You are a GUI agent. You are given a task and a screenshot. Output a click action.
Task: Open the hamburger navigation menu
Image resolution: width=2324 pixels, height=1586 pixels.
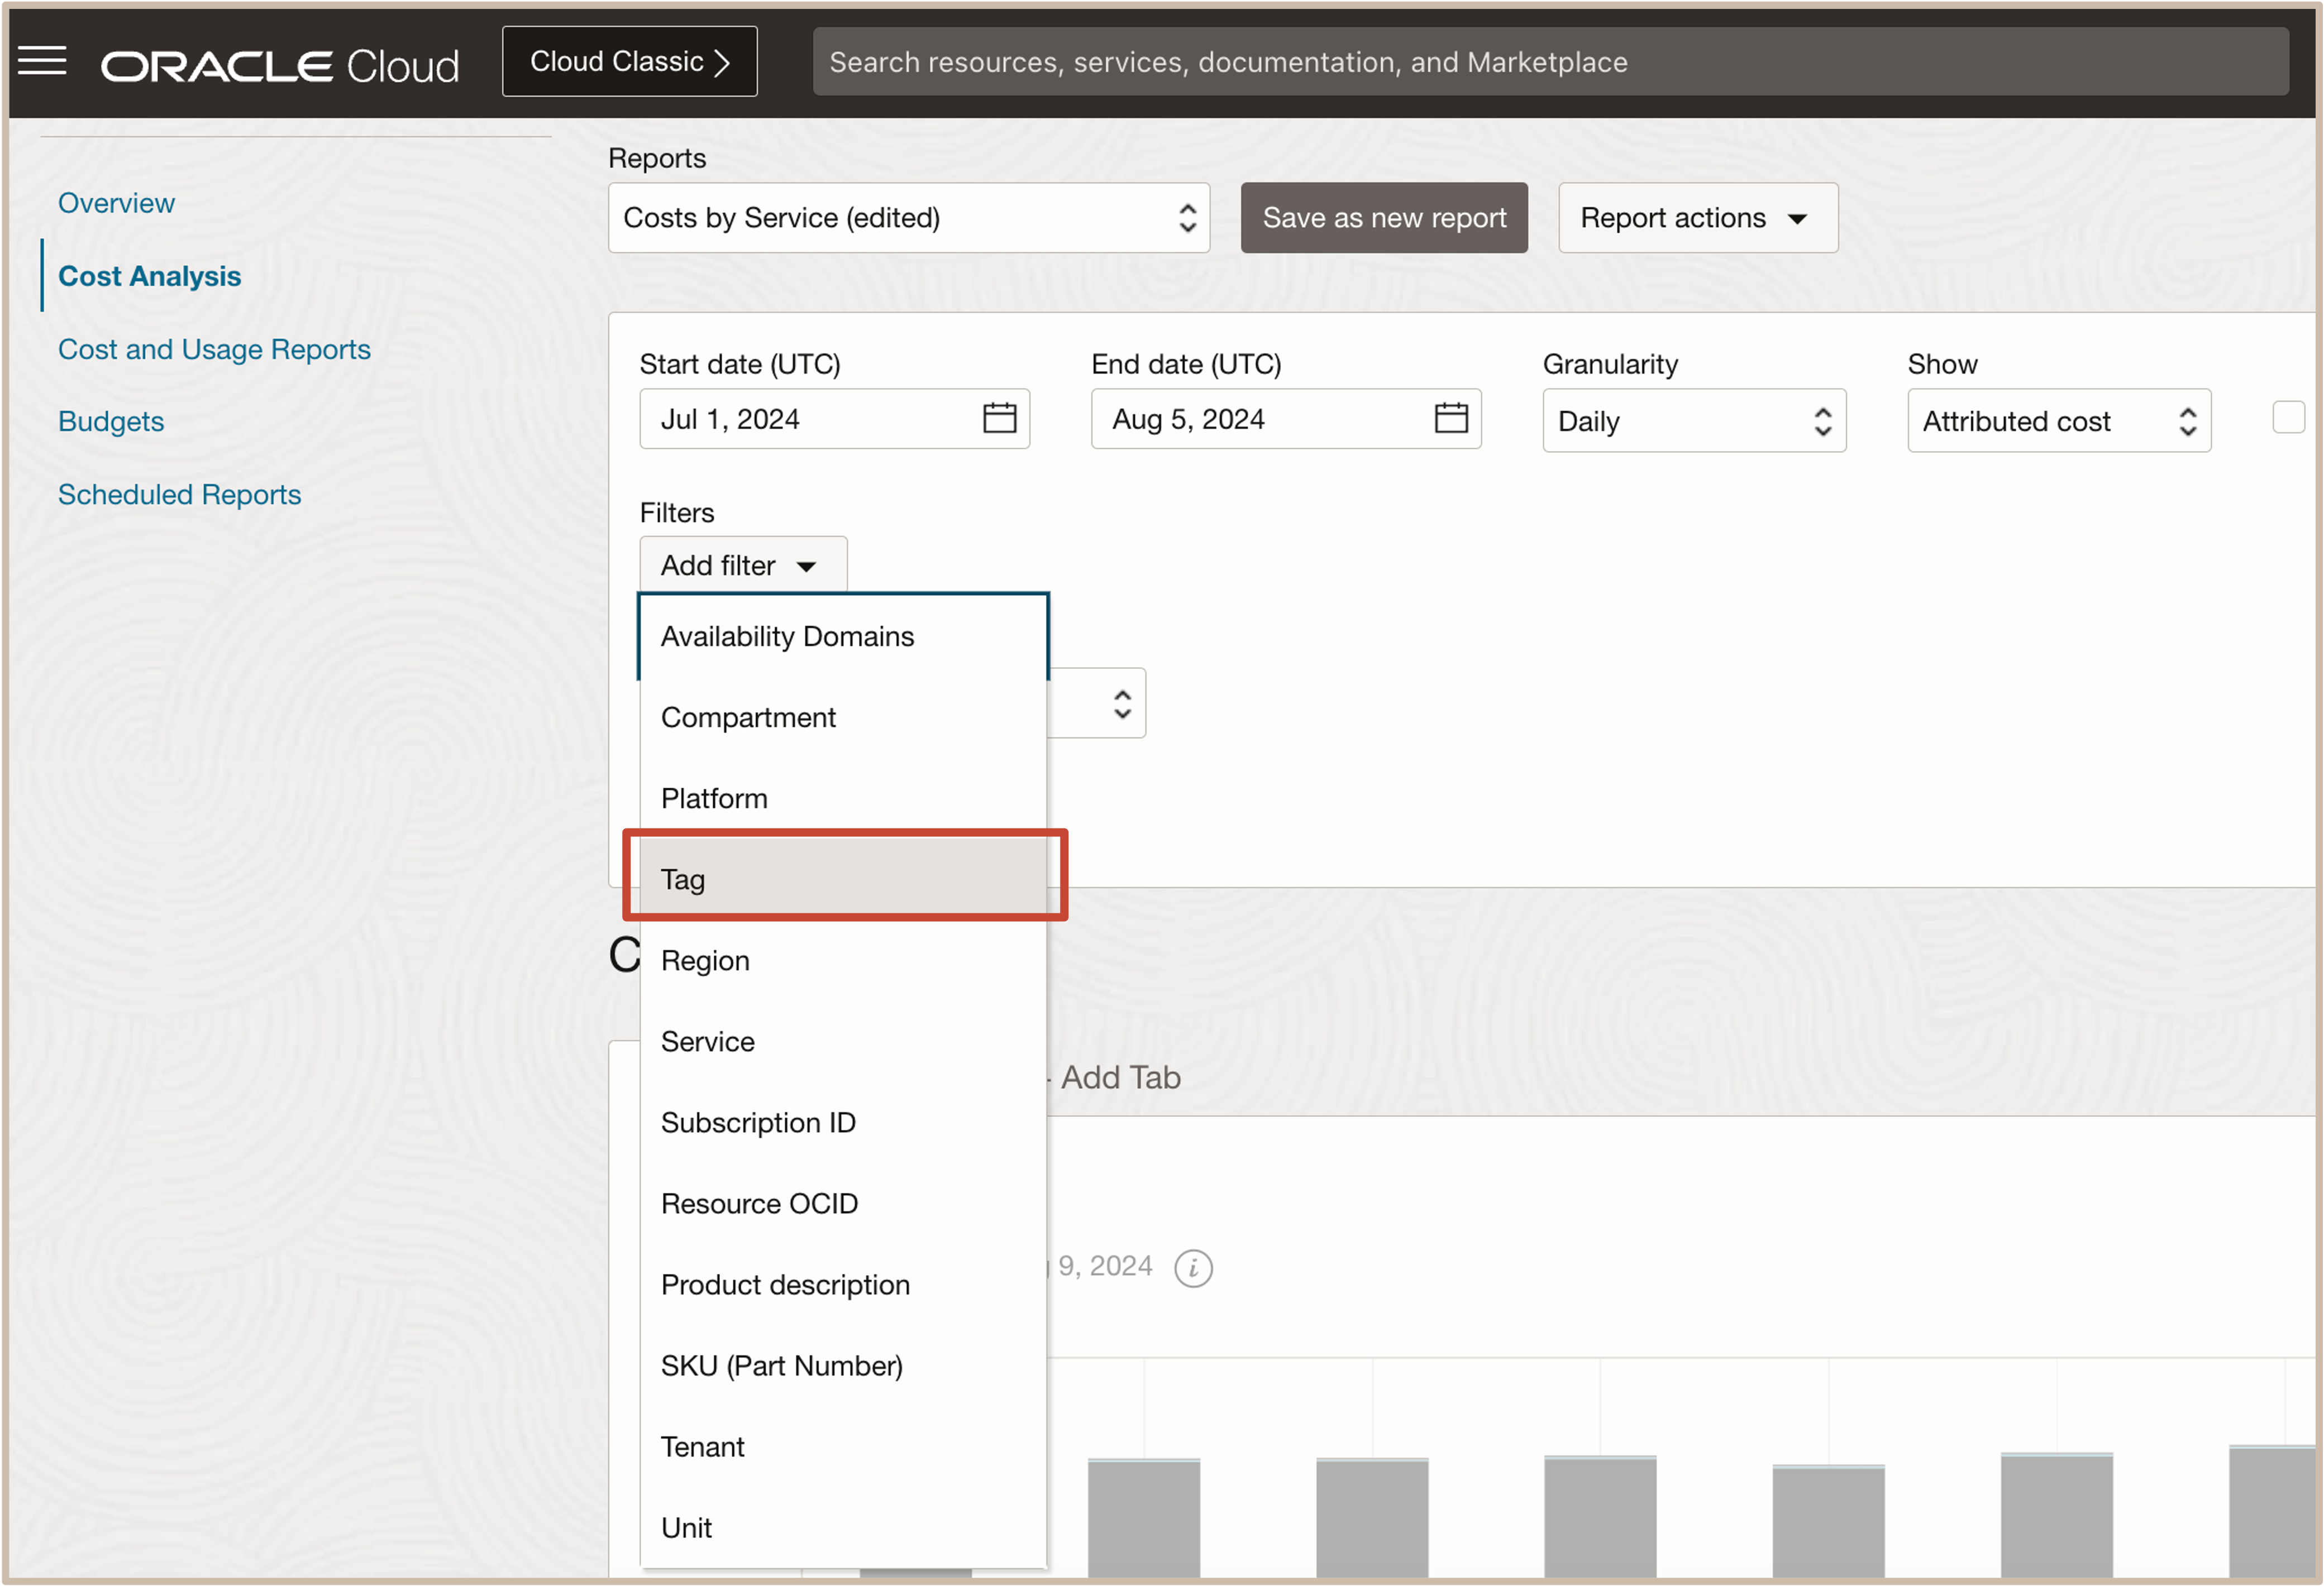pos(42,61)
